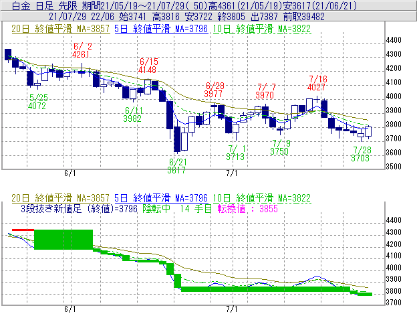This screenshot has width=417, height=318.
Task: Click the 4300 price tick on lower chart
Action: pyautogui.click(x=394, y=232)
